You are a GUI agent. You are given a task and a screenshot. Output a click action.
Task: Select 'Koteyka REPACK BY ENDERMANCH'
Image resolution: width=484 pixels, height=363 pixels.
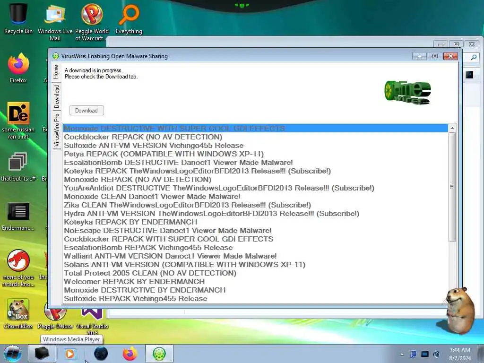coord(255,222)
